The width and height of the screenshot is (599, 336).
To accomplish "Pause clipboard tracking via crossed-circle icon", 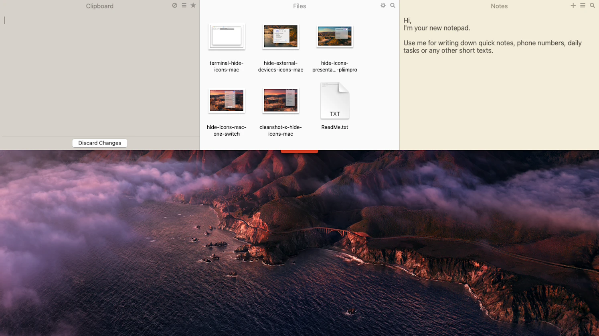I will pyautogui.click(x=174, y=6).
